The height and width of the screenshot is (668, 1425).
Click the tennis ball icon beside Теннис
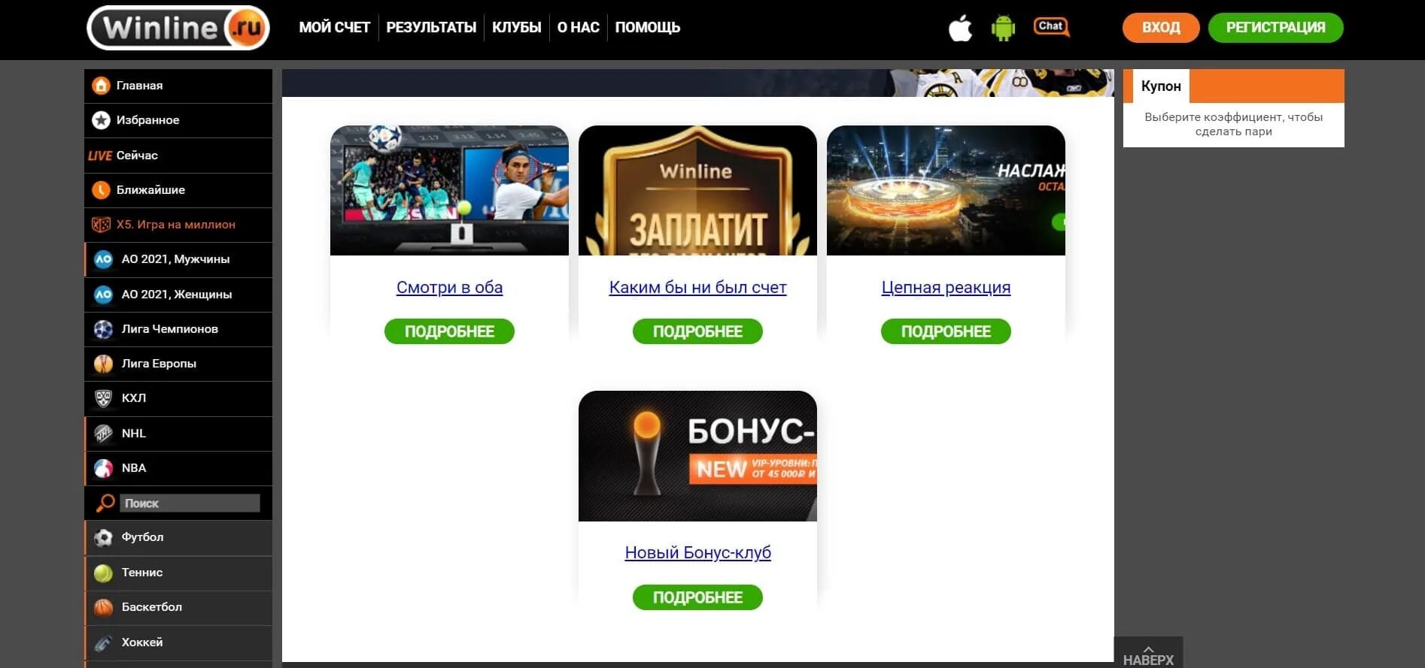[x=103, y=573]
